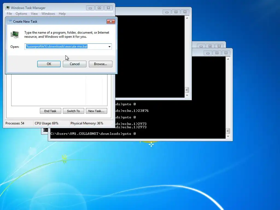
Task: Minimize the front right console window
Action: [x=208, y=53]
